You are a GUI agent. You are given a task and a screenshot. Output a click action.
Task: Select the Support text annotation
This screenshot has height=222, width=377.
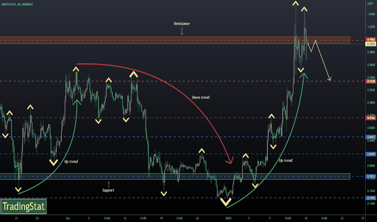[x=108, y=191]
